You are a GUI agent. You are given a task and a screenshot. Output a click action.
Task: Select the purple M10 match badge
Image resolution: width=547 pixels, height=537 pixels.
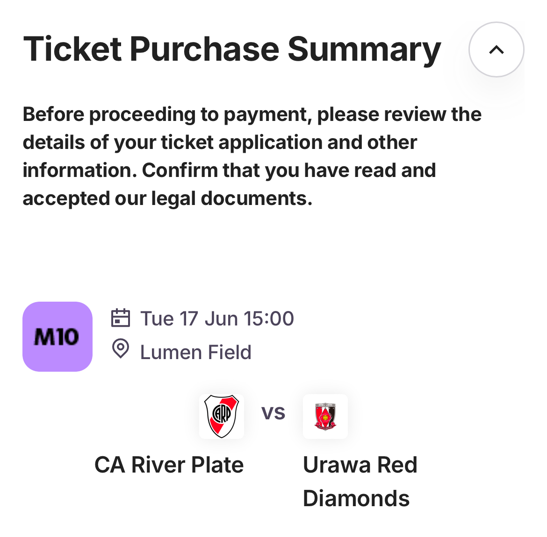[57, 337]
